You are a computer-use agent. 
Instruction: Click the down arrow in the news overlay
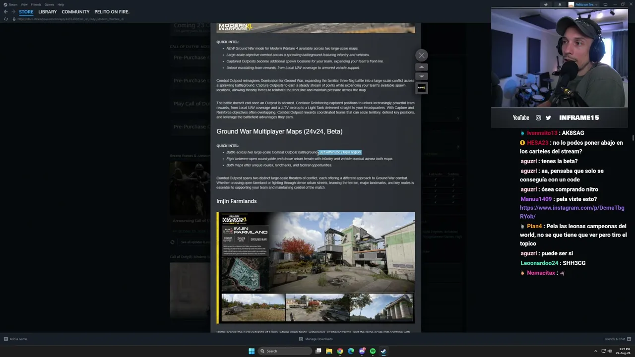click(421, 76)
